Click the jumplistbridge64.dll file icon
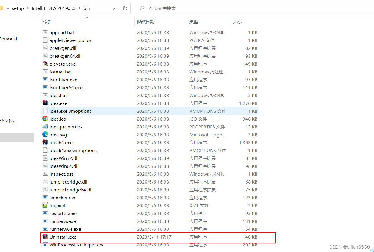The width and height of the screenshot is (374, 252). pos(45,190)
